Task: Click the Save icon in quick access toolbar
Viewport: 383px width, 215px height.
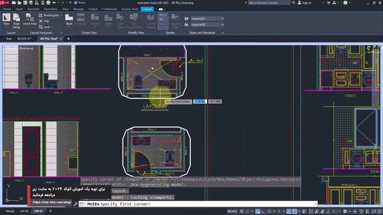Action: pyautogui.click(x=25, y=2)
